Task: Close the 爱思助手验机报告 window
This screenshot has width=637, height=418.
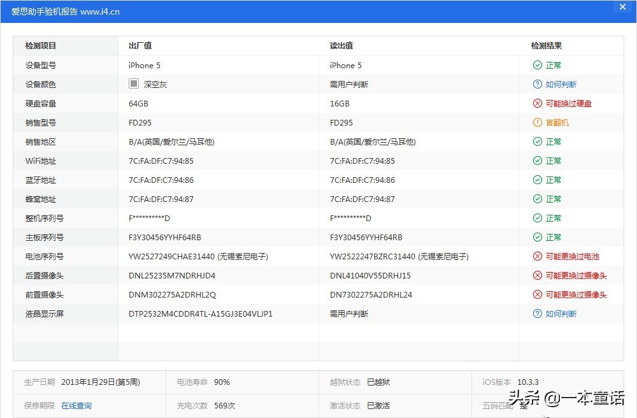Action: (x=622, y=7)
